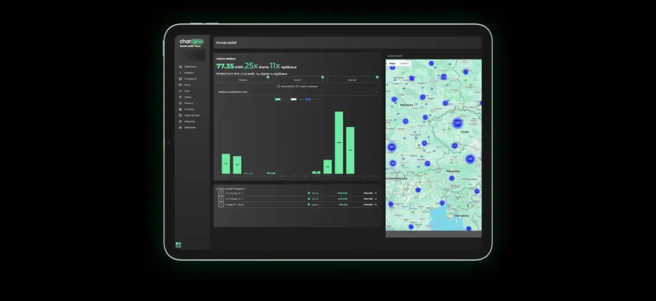Image resolution: width=656 pixels, height=301 pixels.
Task: Open the Produkty menu item
Action: tap(189, 109)
